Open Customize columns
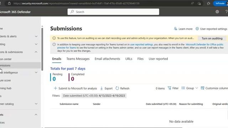 [217, 88]
